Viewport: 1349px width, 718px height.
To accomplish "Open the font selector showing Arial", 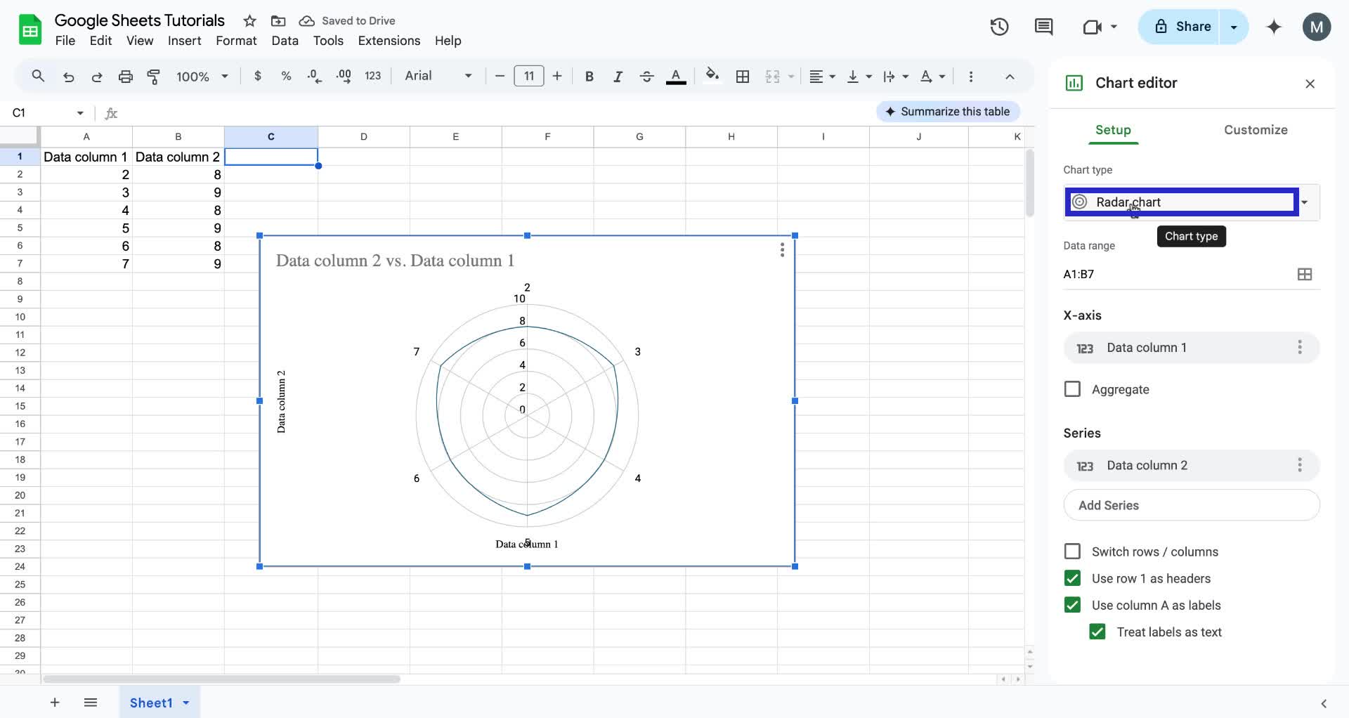I will pyautogui.click(x=436, y=76).
